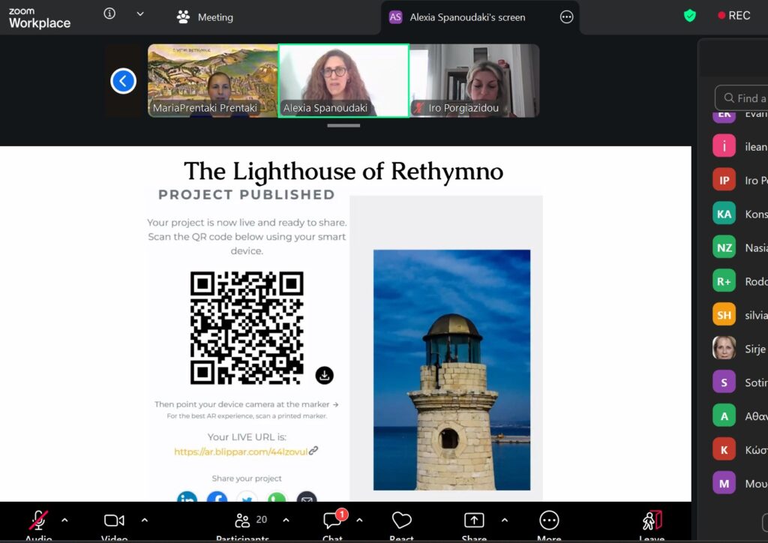Select Alexia Spanoudaki's screen tab
768x543 pixels.
pyautogui.click(x=466, y=17)
